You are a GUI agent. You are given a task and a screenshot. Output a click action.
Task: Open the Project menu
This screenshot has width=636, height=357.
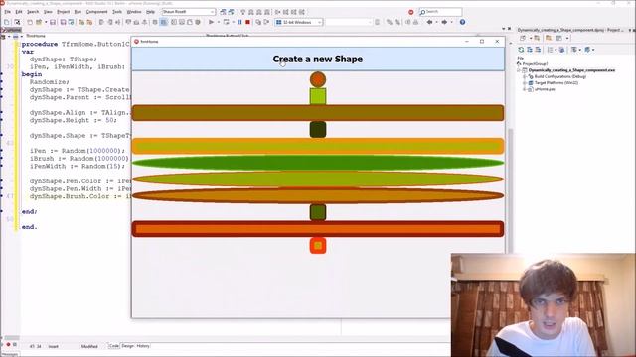click(x=63, y=12)
